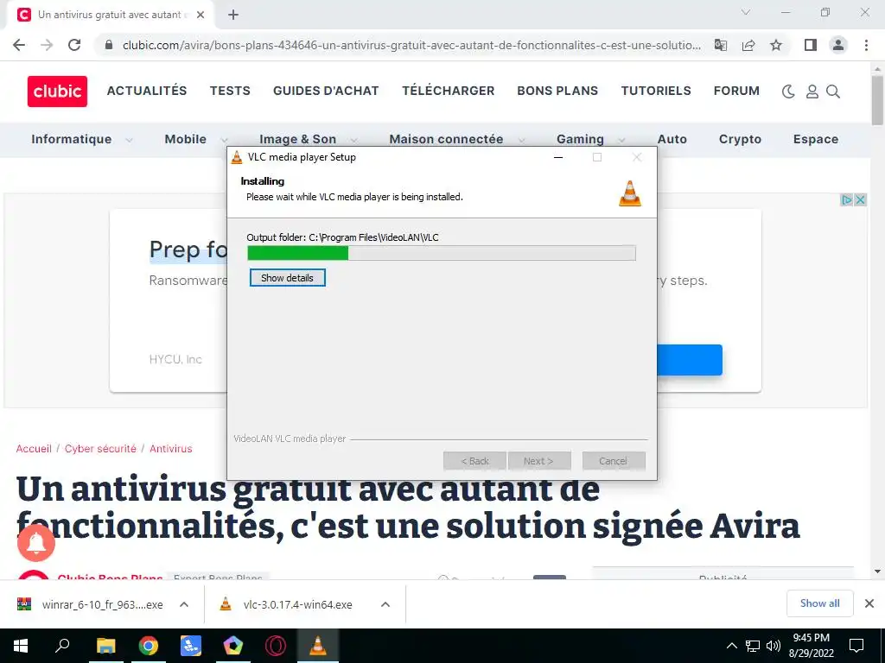Click Cancel in the VLC setup
The width and height of the screenshot is (885, 663).
[x=614, y=461]
